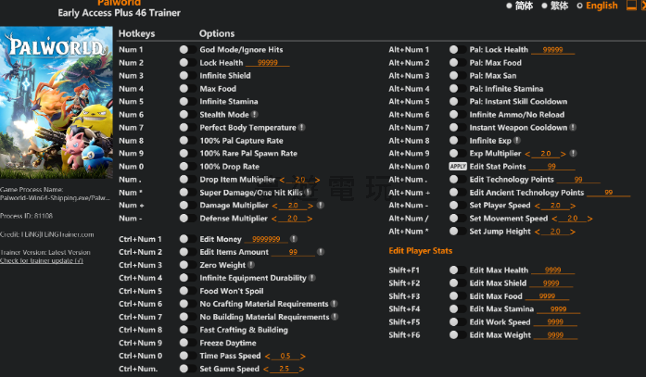Image resolution: width=646 pixels, height=377 pixels.
Task: Click Alt+Num 6 hotkey label
Action: [409, 115]
